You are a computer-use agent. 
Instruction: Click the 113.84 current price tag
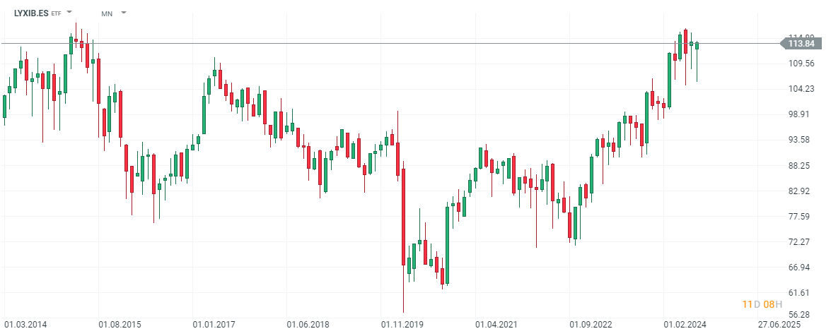click(x=800, y=44)
